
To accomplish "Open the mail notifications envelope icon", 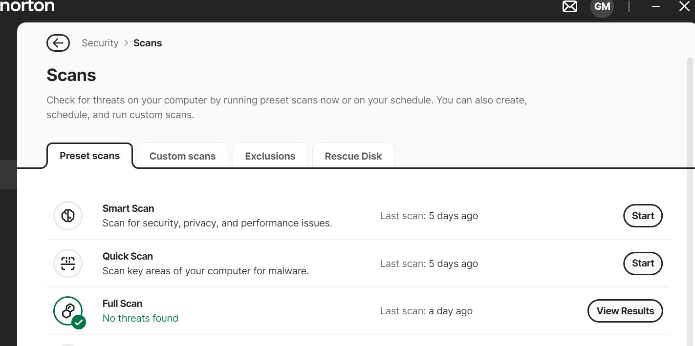I will click(570, 7).
